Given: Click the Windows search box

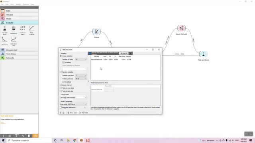Looking at the screenshot, I should coord(29,140).
